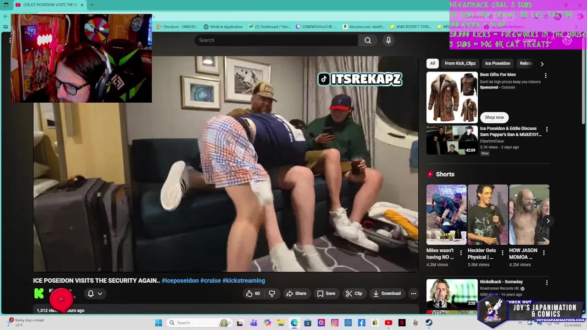Switch to Microsoft Edge taskbar icon

tap(294, 323)
